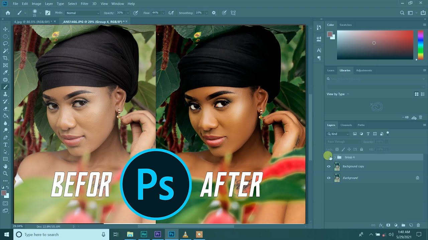This screenshot has width=428, height=240.
Task: Select the Blur tool
Action: [x=5, y=123]
